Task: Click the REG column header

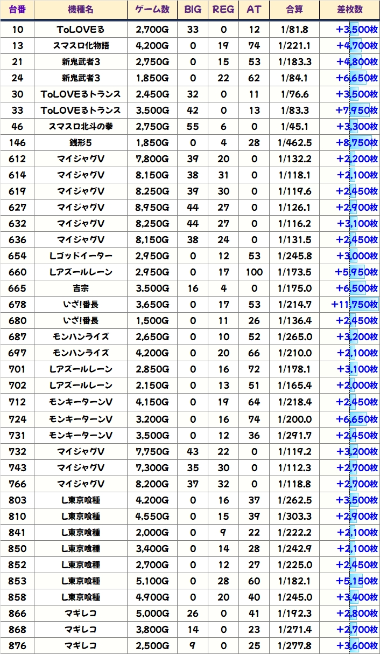Action: [223, 10]
